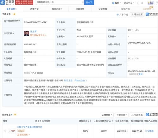Click the 自动翻译更新 link
Image resolution: width=158 pixels, height=138 pixels.
pyautogui.click(x=136, y=74)
